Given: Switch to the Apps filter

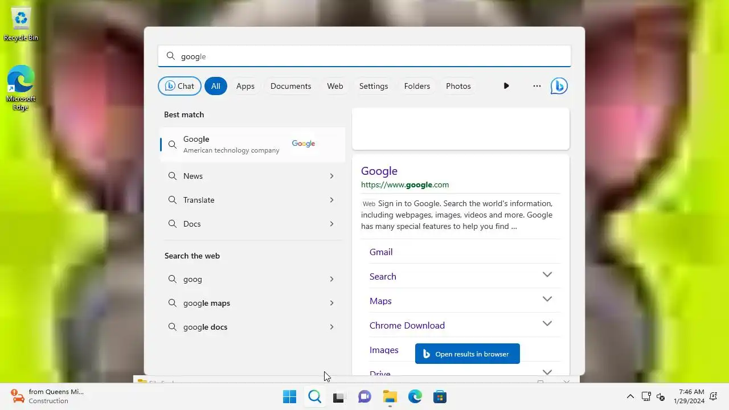Looking at the screenshot, I should [x=245, y=86].
